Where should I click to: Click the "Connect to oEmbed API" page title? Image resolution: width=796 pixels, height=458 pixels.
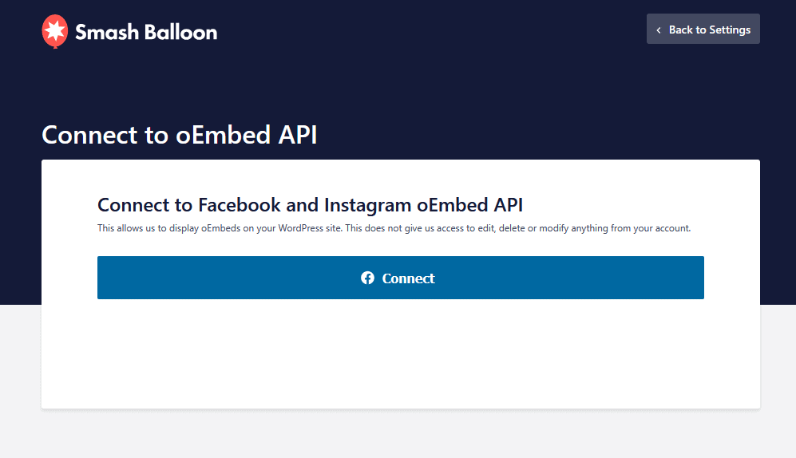(180, 135)
